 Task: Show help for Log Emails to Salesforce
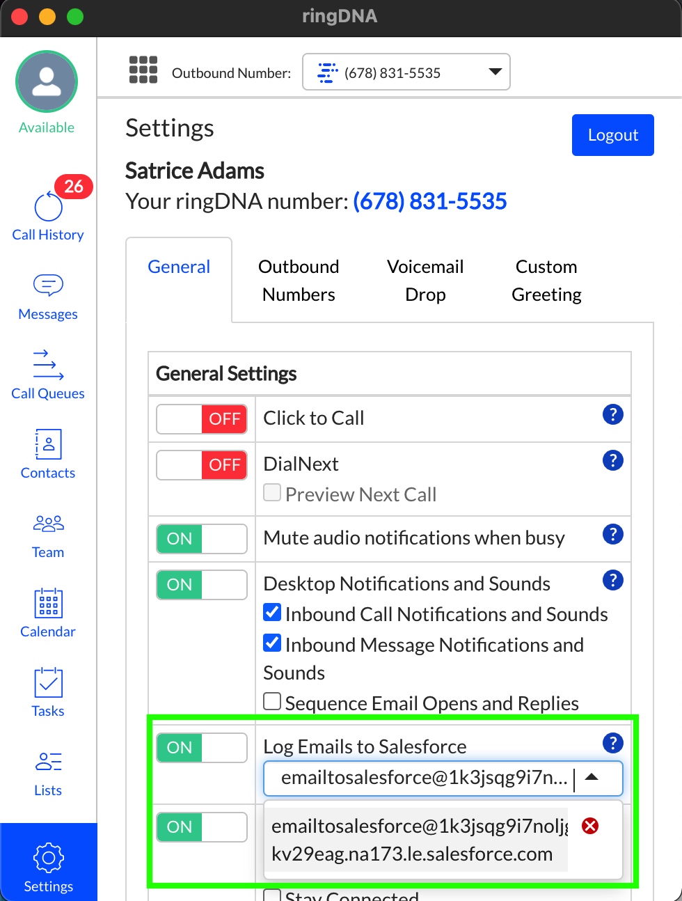click(x=612, y=743)
